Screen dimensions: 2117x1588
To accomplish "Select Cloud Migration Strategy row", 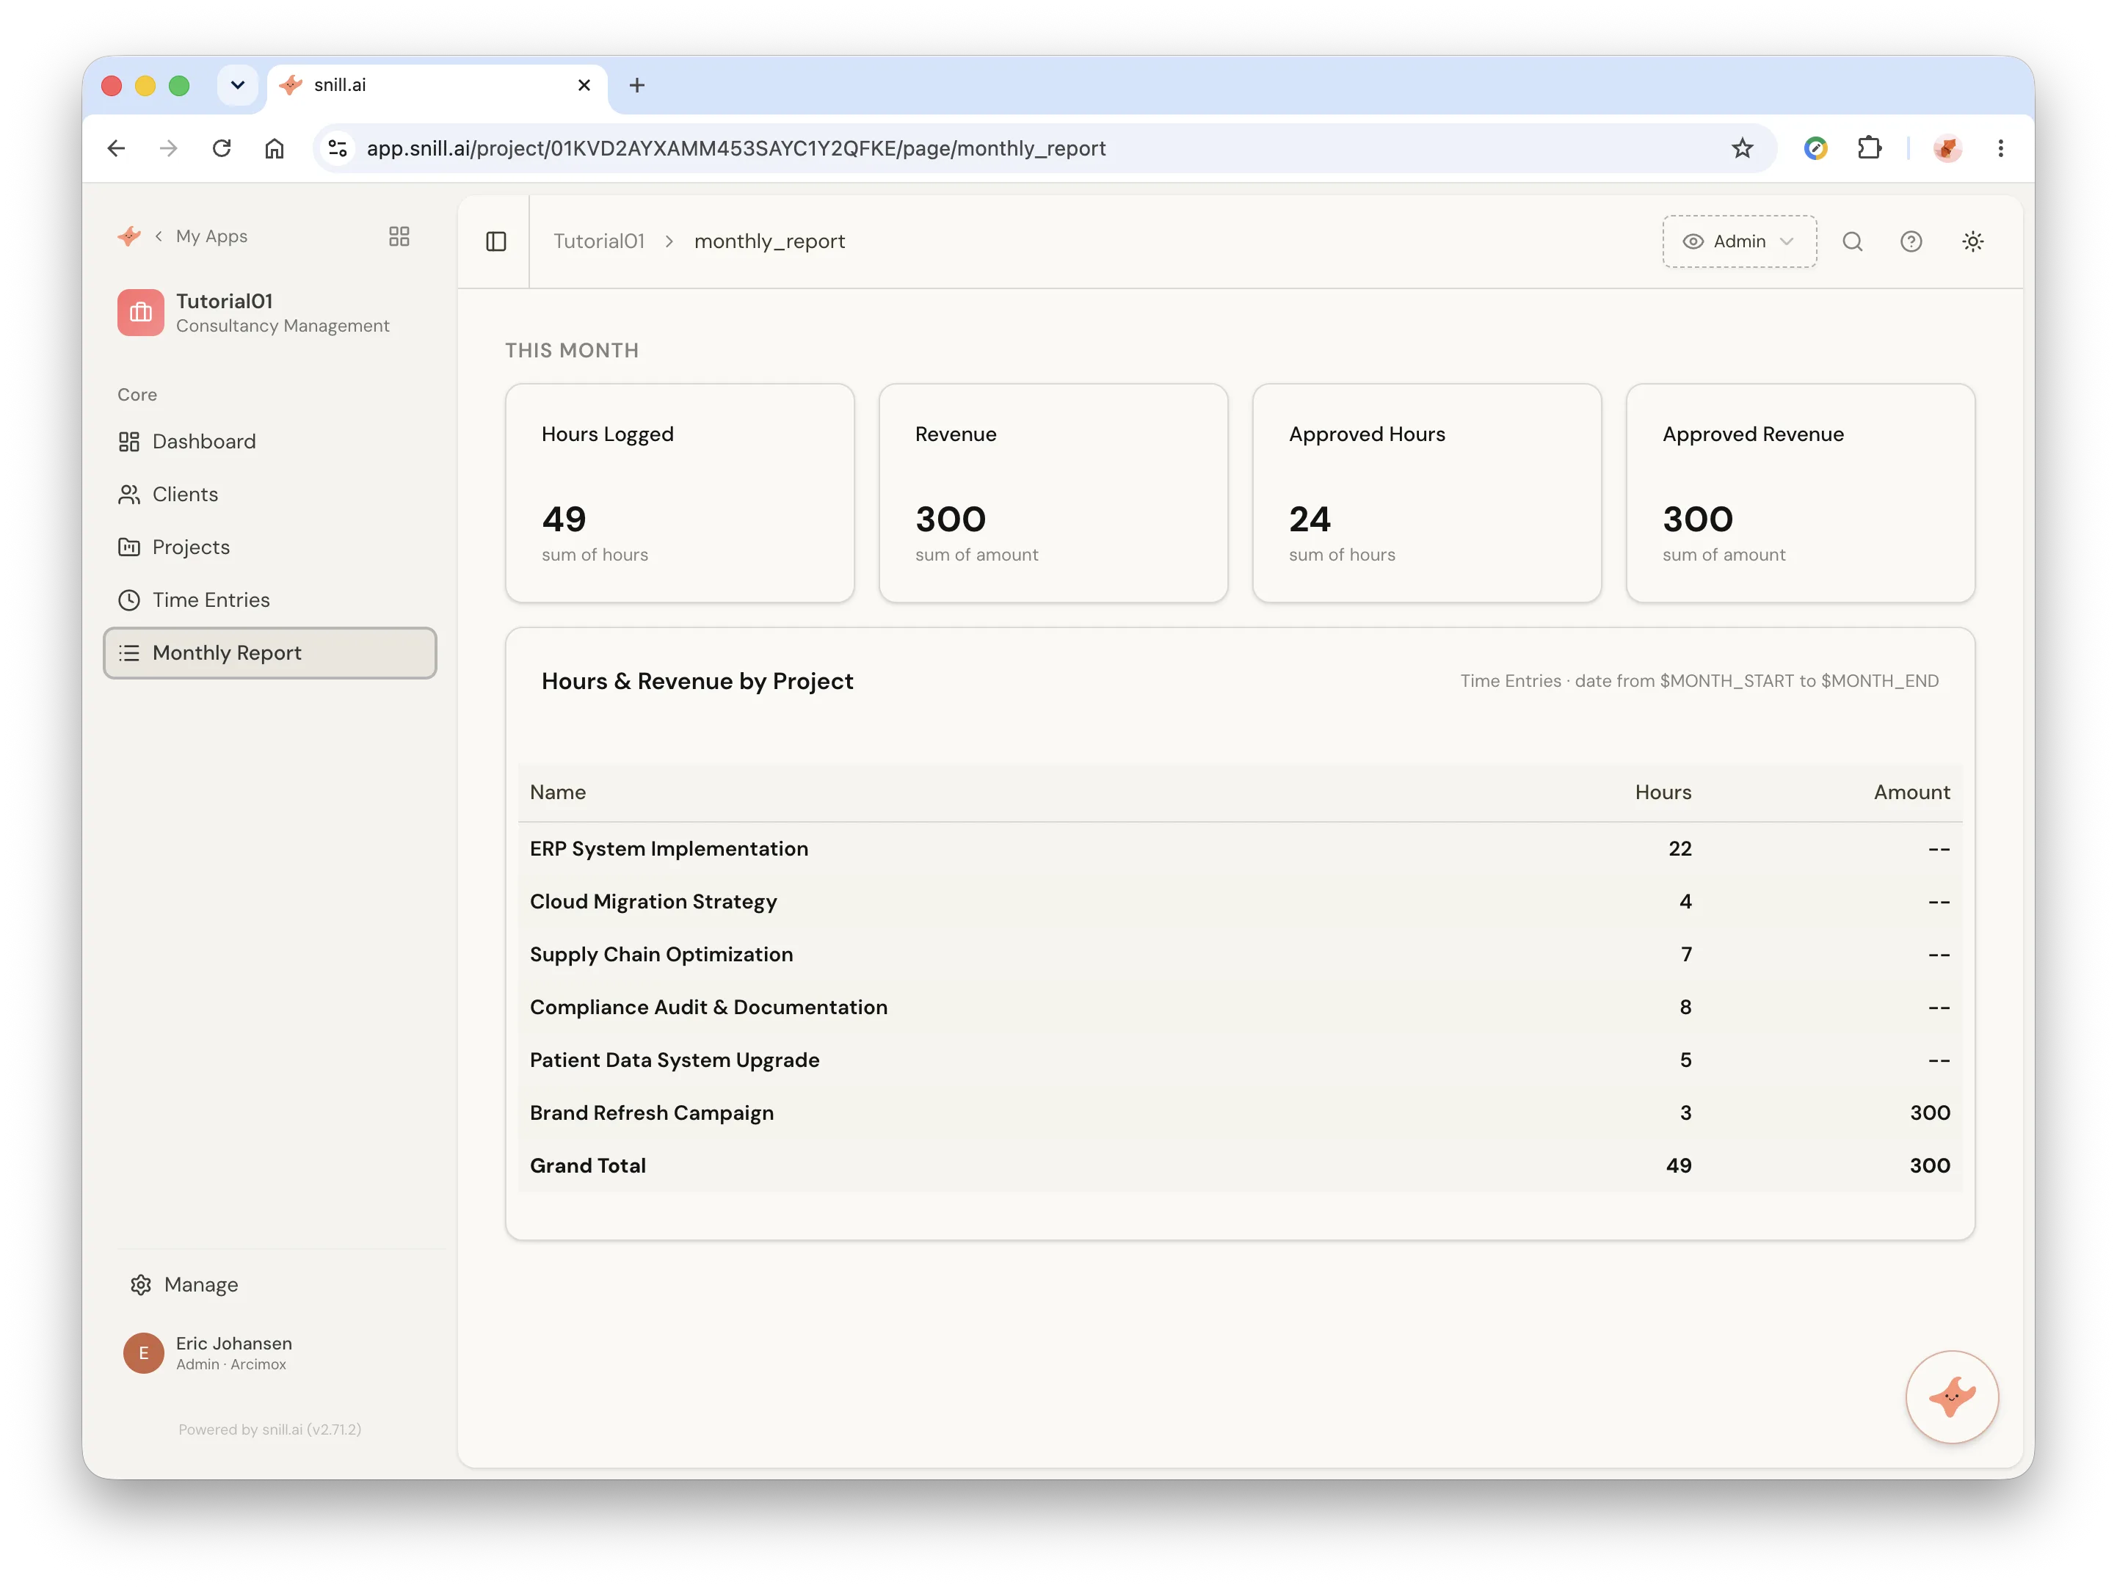I will pos(1239,901).
